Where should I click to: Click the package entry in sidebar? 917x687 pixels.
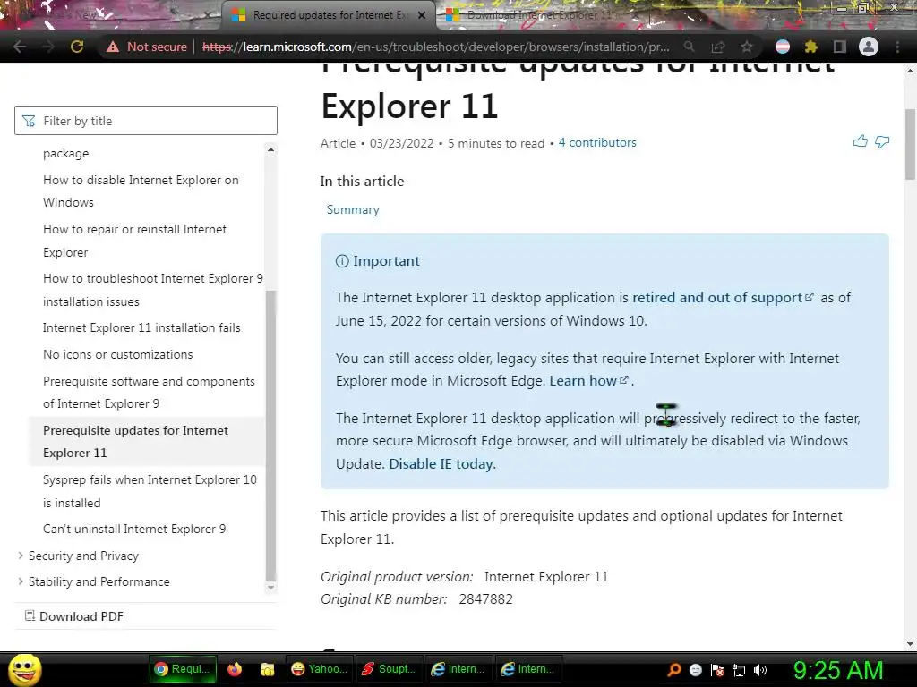pyautogui.click(x=66, y=154)
